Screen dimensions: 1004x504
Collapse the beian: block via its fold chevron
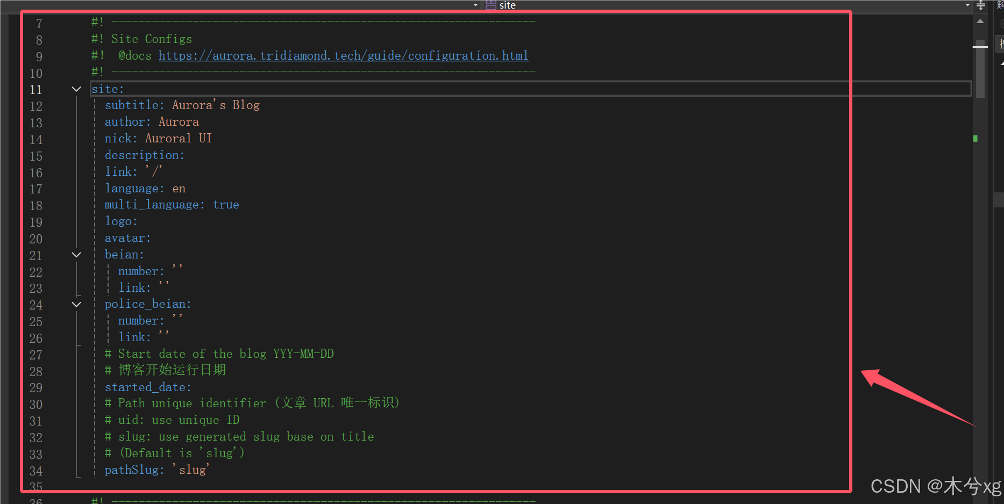[76, 255]
